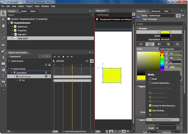This screenshot has width=188, height=134.
Task: Switch to the Assets tab
Action: (x=24, y=11)
